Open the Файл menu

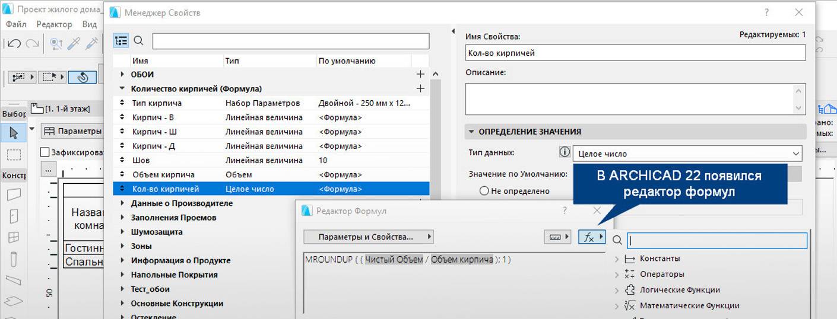pos(16,24)
